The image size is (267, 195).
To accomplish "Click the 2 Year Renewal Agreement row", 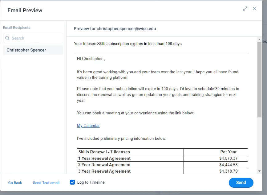I will tap(162, 165).
